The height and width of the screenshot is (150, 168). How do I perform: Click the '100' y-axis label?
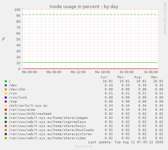tap(17, 10)
